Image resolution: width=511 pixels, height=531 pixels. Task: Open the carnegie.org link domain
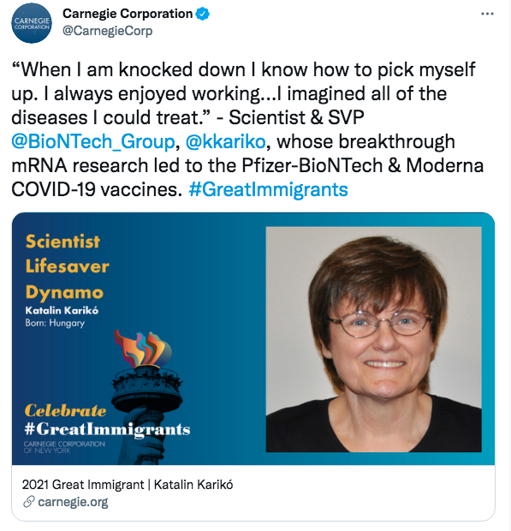[x=73, y=502]
